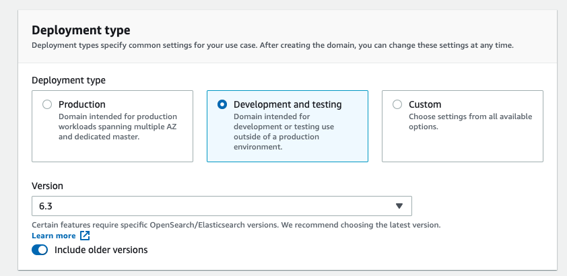567x276 pixels.
Task: Follow the Learn more link
Action: click(x=53, y=236)
